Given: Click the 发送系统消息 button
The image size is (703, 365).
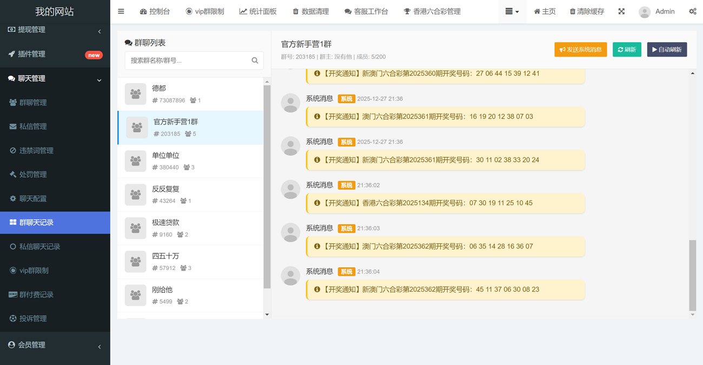Looking at the screenshot, I should coord(580,50).
